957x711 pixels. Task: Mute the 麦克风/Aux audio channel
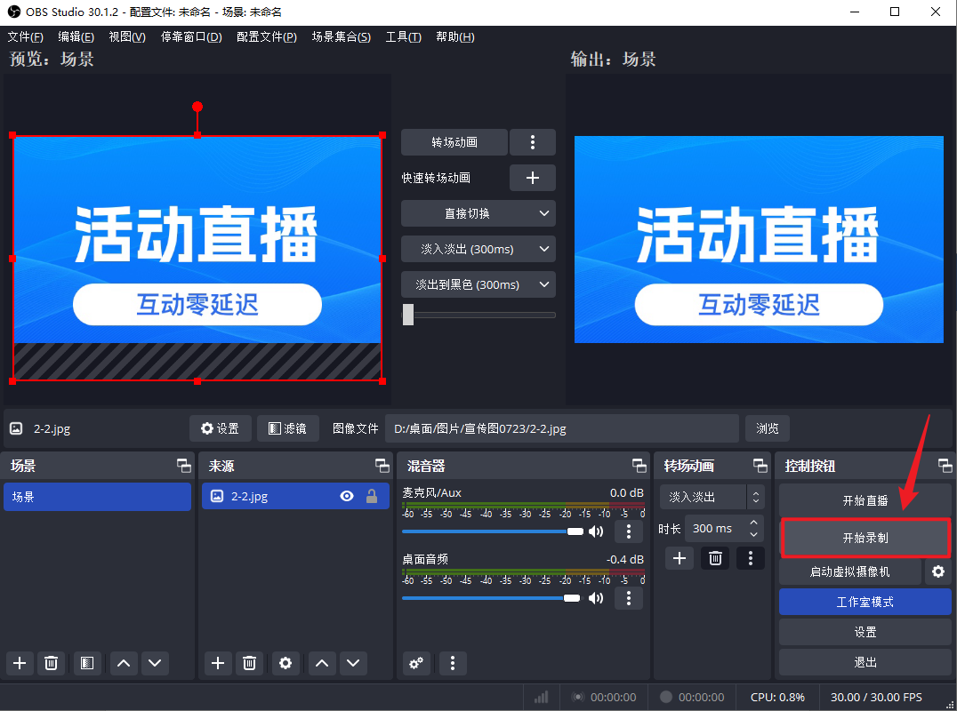[x=596, y=531]
